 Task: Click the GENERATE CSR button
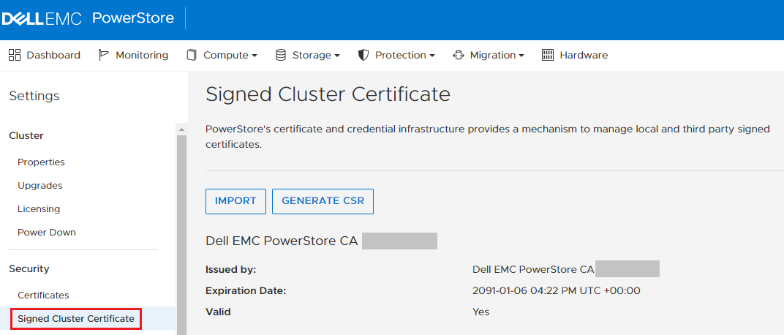pyautogui.click(x=323, y=201)
